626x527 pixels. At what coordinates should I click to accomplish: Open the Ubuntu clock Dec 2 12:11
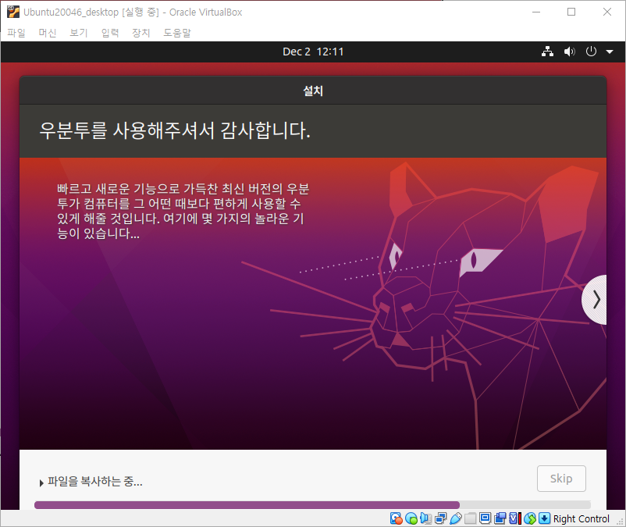pyautogui.click(x=313, y=52)
